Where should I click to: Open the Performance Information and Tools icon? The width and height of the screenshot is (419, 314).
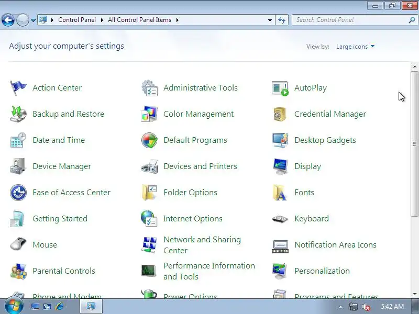pyautogui.click(x=149, y=271)
